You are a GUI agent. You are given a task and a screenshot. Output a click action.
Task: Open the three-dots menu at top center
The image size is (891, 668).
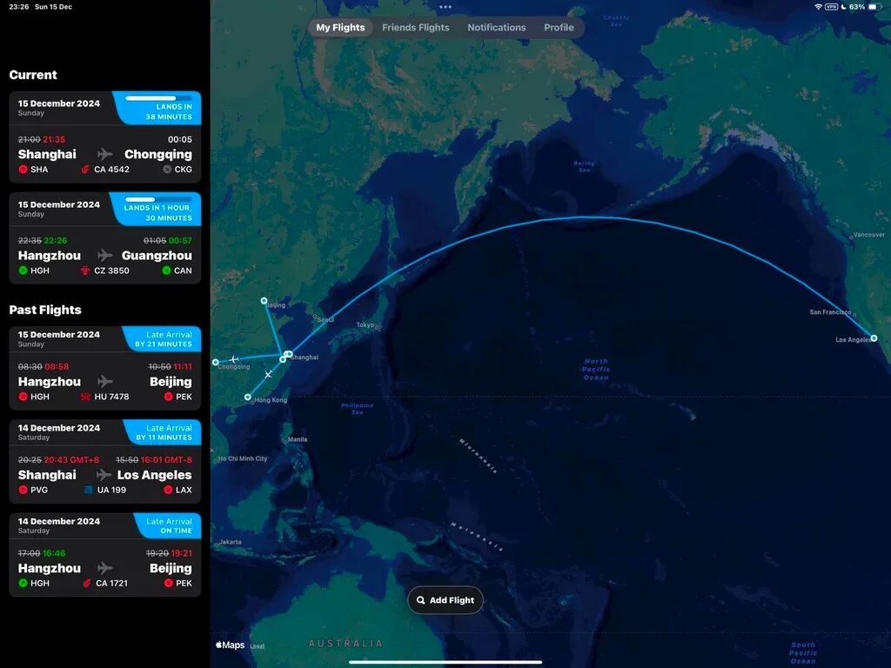pyautogui.click(x=445, y=7)
